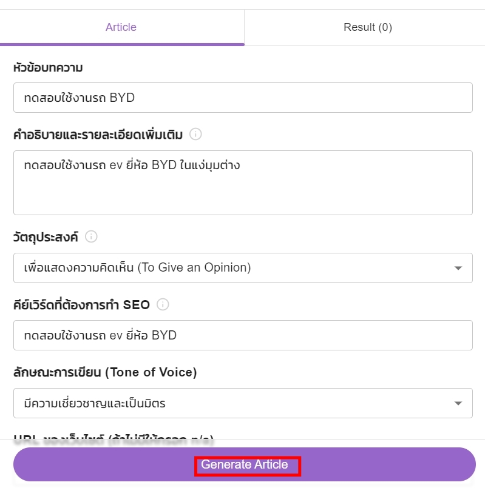485x488 pixels.
Task: Open the มีความเชี่ยวชาญและเป็นมิตร tone selector
Action: [x=243, y=403]
